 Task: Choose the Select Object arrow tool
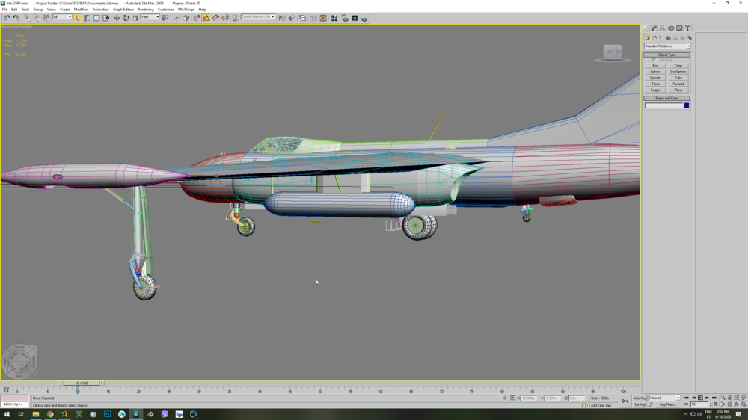click(78, 18)
